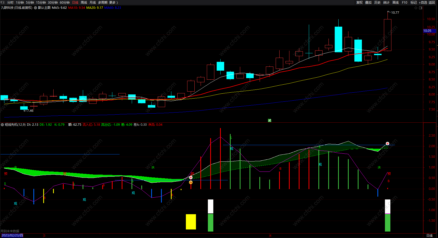Click the 2023/02/23/四 date label
438x238 pixels.
pos(12,235)
